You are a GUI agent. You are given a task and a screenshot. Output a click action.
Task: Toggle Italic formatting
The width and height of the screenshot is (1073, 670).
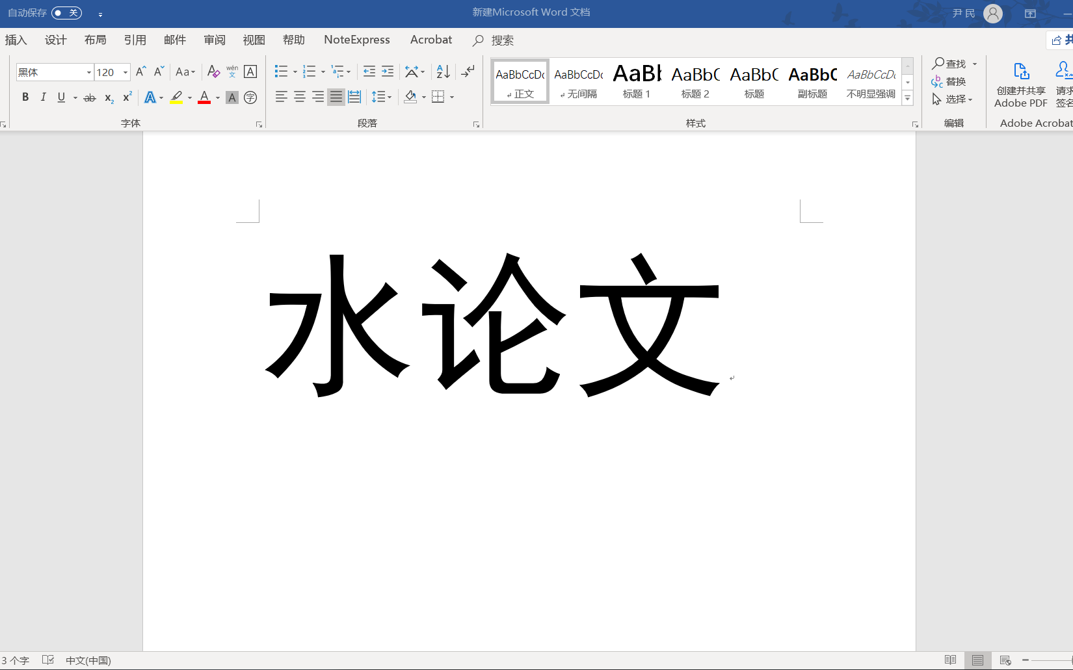coord(43,97)
